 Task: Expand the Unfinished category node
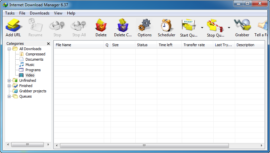9,80
